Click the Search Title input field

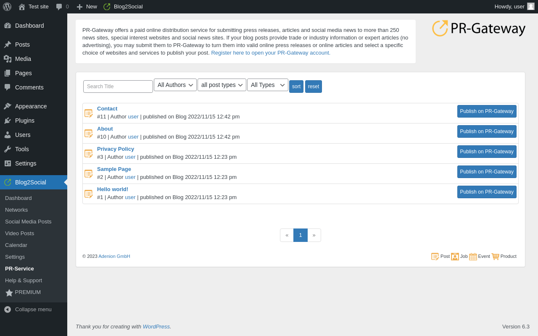pyautogui.click(x=118, y=87)
